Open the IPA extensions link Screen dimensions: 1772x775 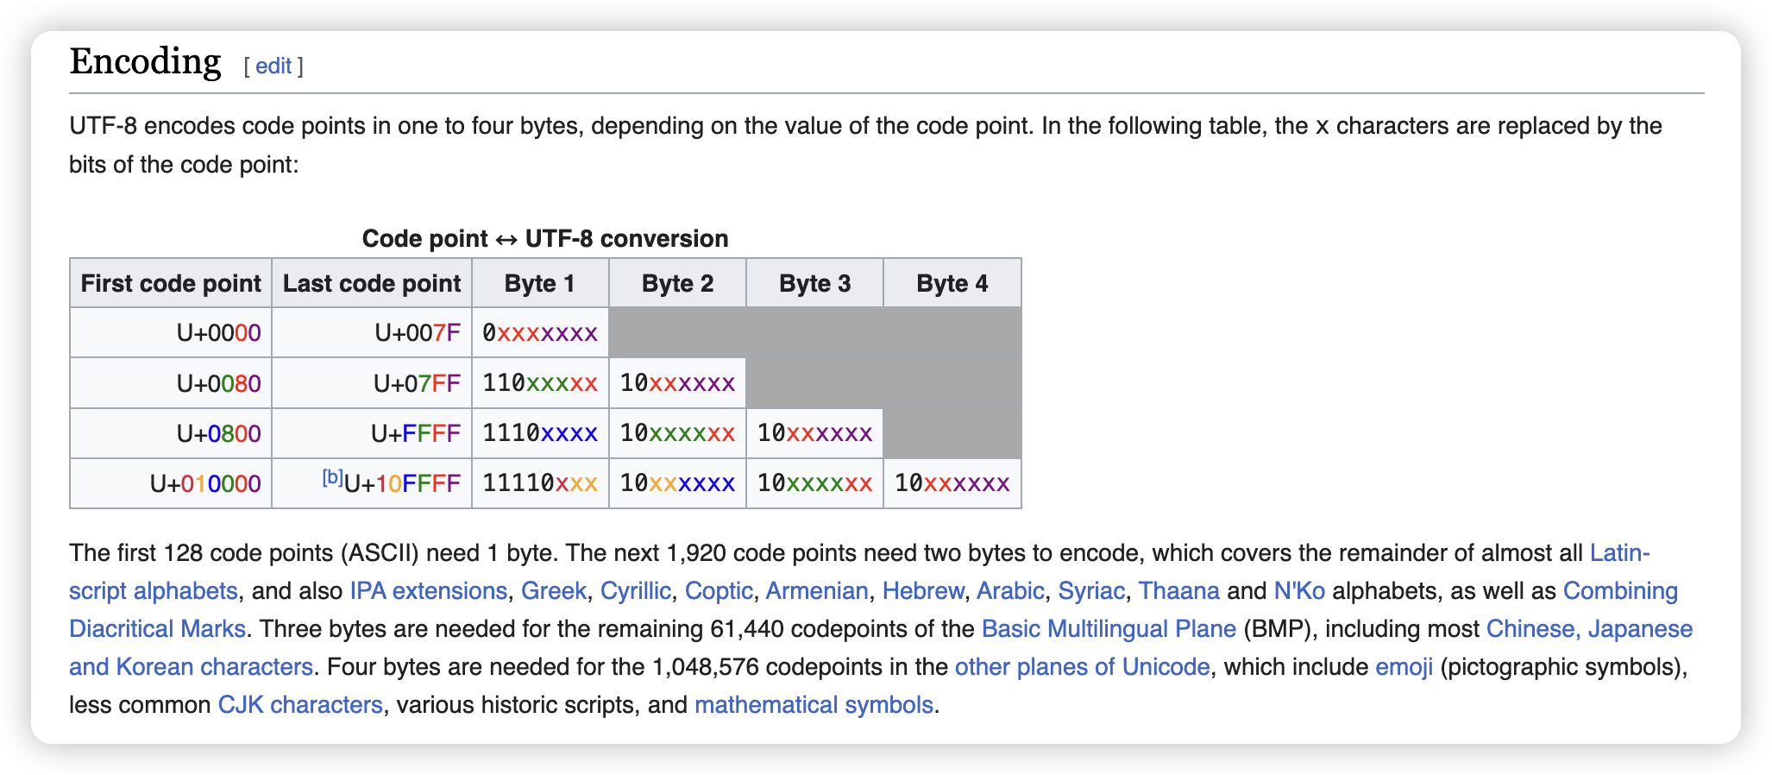(x=428, y=590)
